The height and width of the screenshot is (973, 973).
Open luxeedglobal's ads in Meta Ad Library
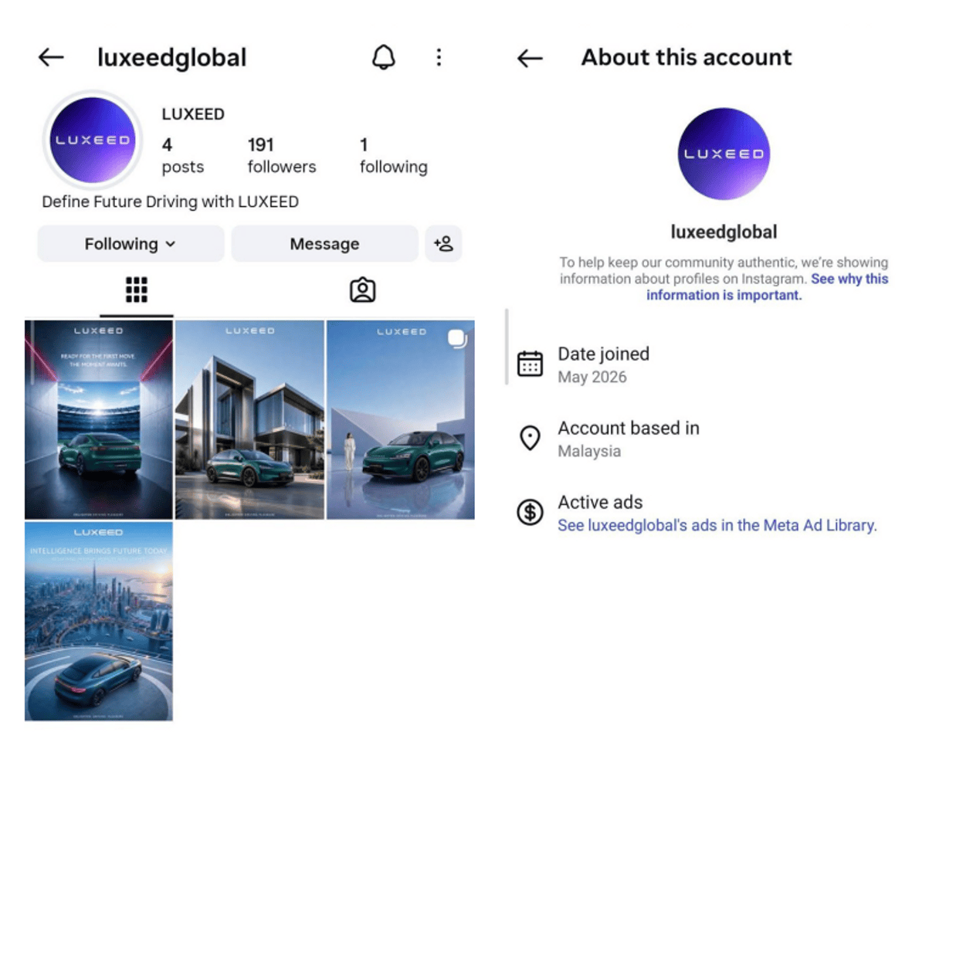pyautogui.click(x=717, y=525)
